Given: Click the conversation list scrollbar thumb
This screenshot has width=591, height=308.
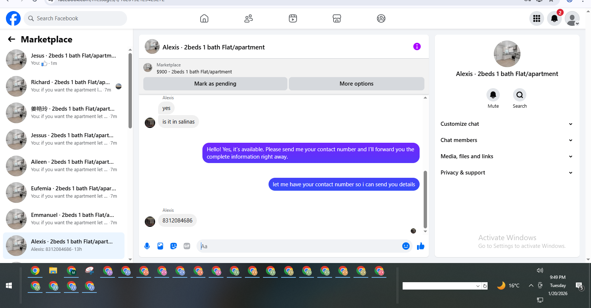Looking at the screenshot, I should point(130,91).
